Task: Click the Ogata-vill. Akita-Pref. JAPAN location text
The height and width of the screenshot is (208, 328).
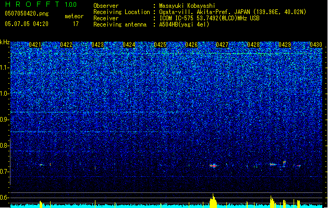Action: pyautogui.click(x=233, y=12)
